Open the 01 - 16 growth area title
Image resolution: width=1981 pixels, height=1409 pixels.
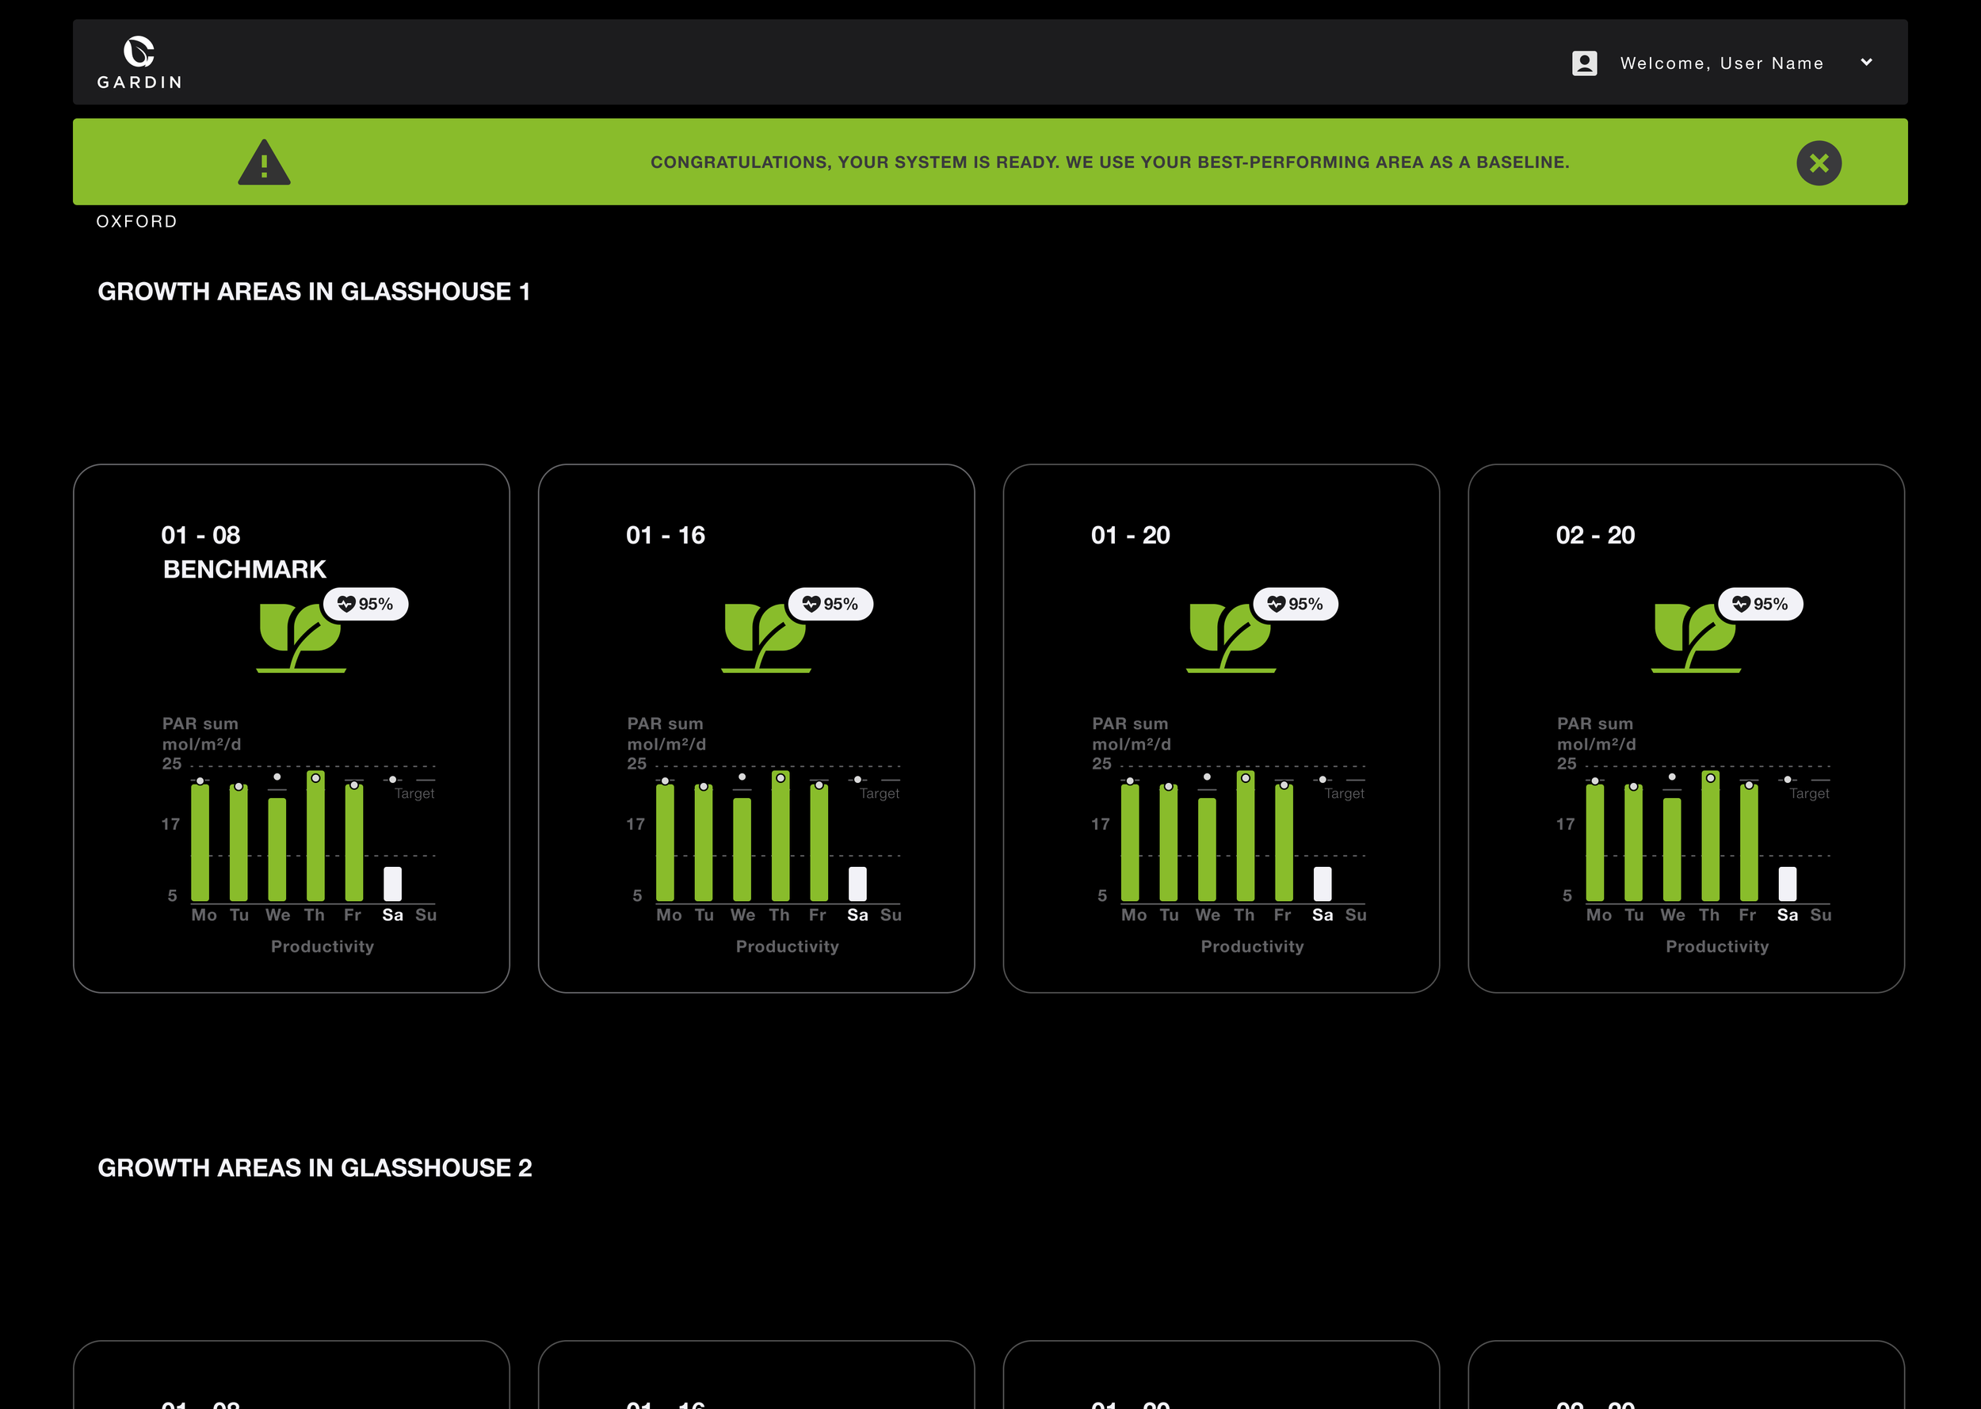point(666,536)
